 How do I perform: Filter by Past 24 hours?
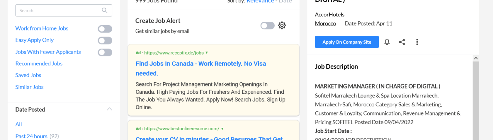(x=31, y=136)
